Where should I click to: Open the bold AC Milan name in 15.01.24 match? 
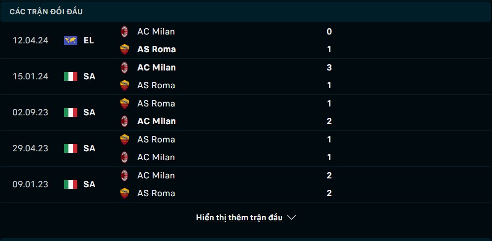157,68
